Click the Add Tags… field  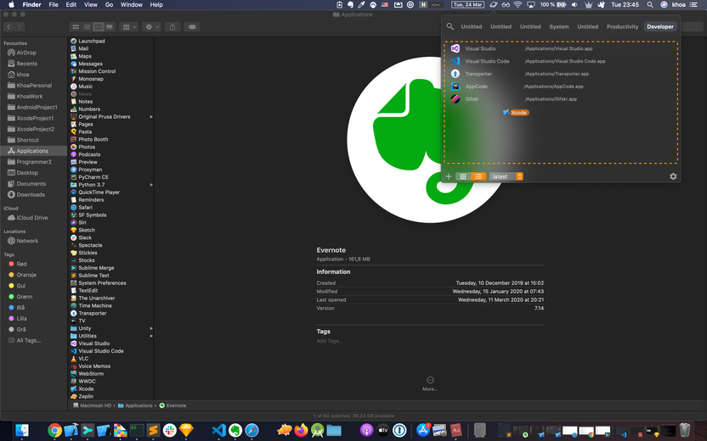point(330,341)
